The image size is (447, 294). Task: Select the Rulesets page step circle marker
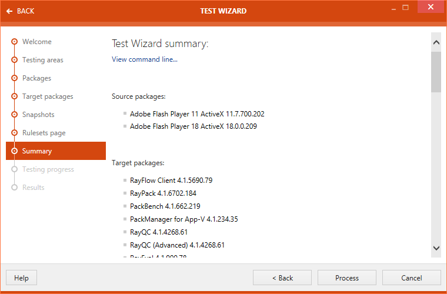coord(14,133)
